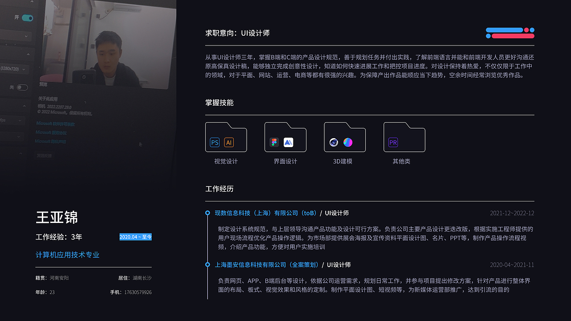
Task: Collapse section above the fps dropdown
Action: 24,105
